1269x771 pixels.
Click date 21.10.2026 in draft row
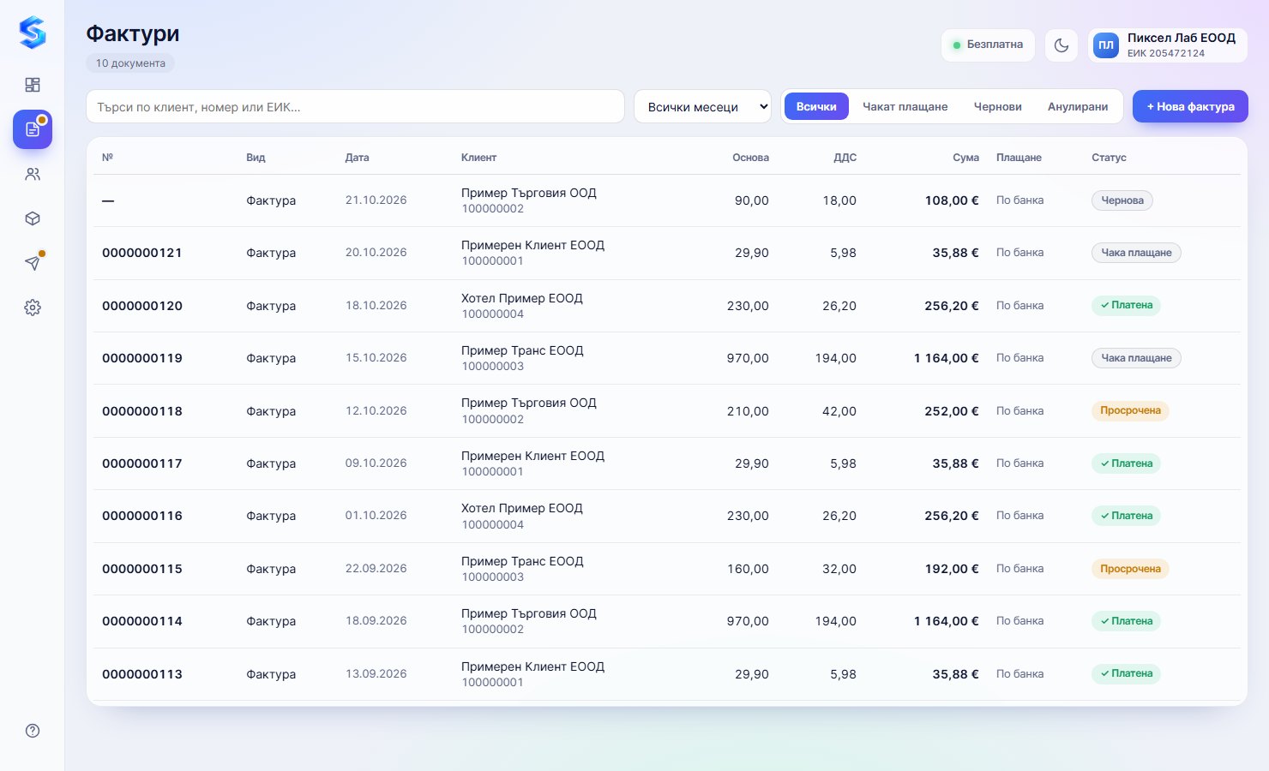[376, 200]
